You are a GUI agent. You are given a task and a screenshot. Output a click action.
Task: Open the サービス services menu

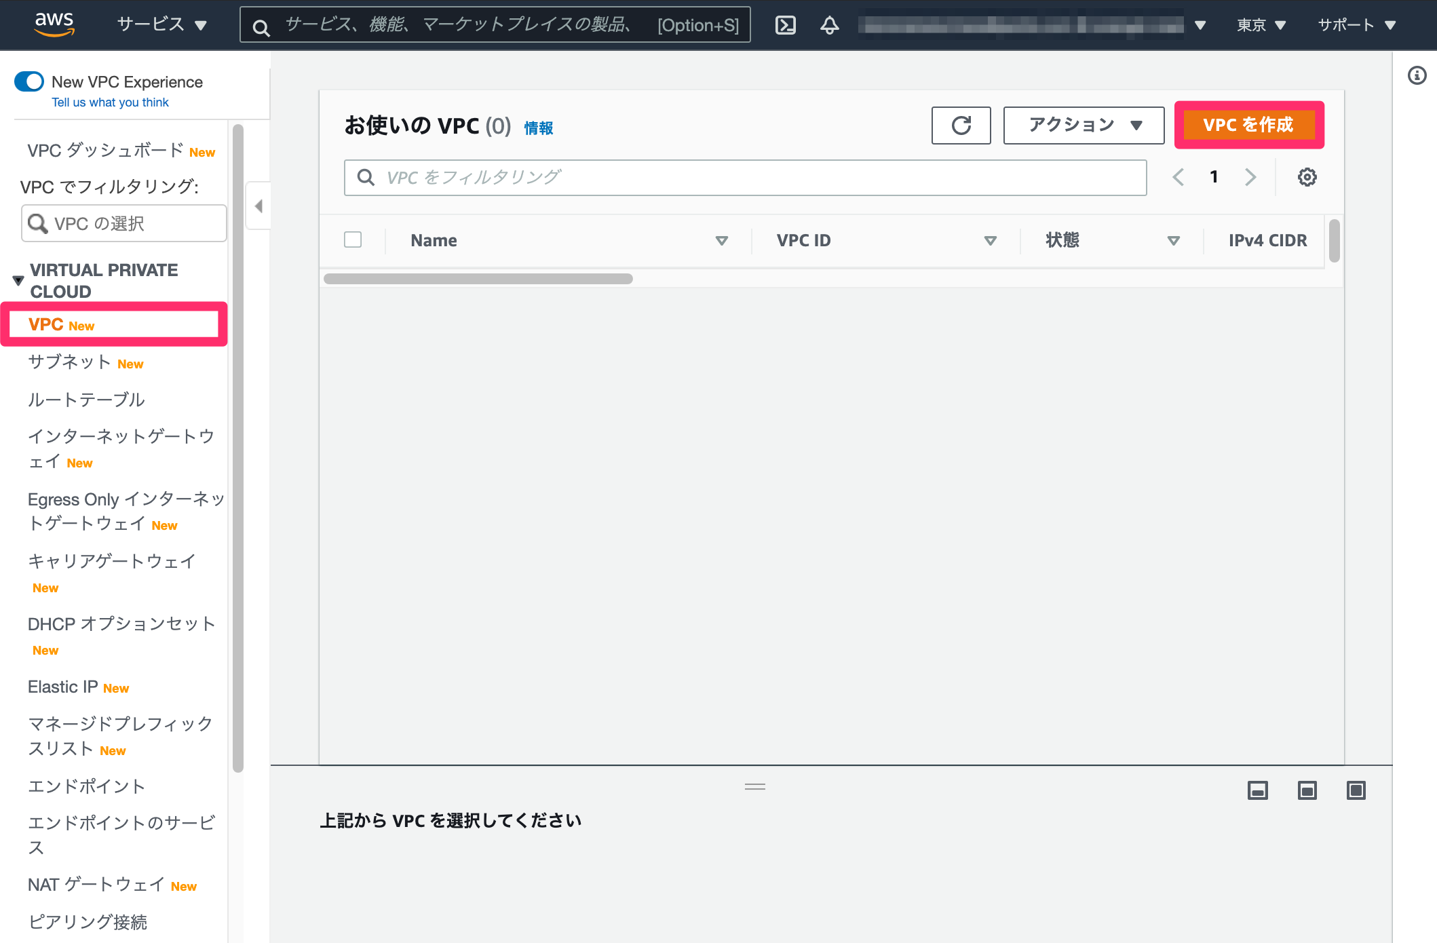161,24
